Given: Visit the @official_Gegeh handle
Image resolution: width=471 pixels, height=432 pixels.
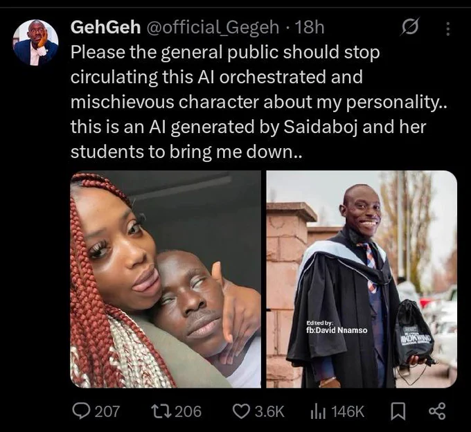Looking at the screenshot, I should [212, 28].
